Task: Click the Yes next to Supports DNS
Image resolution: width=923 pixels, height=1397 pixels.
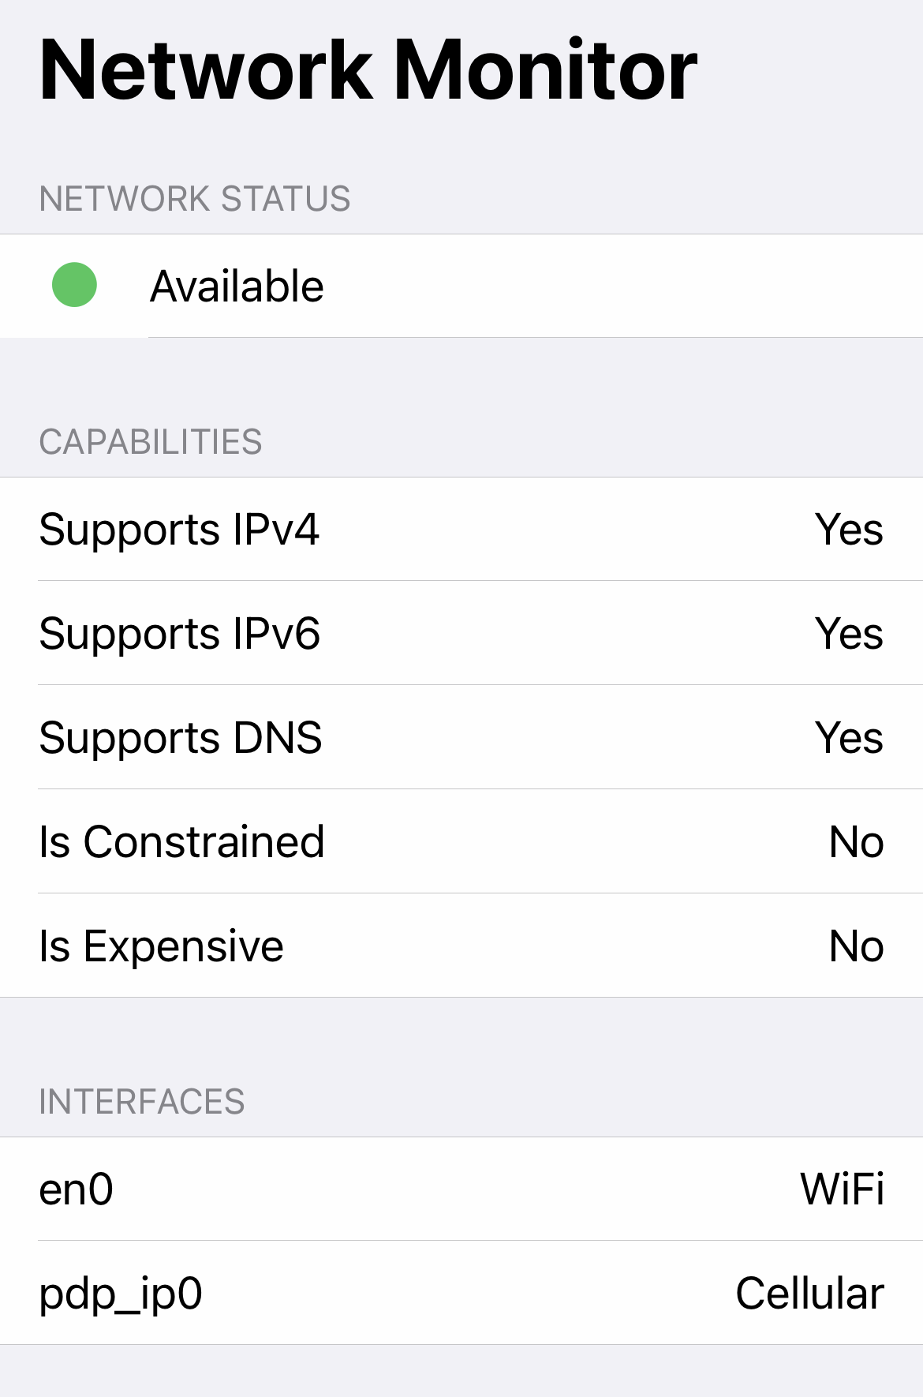Action: (x=848, y=738)
